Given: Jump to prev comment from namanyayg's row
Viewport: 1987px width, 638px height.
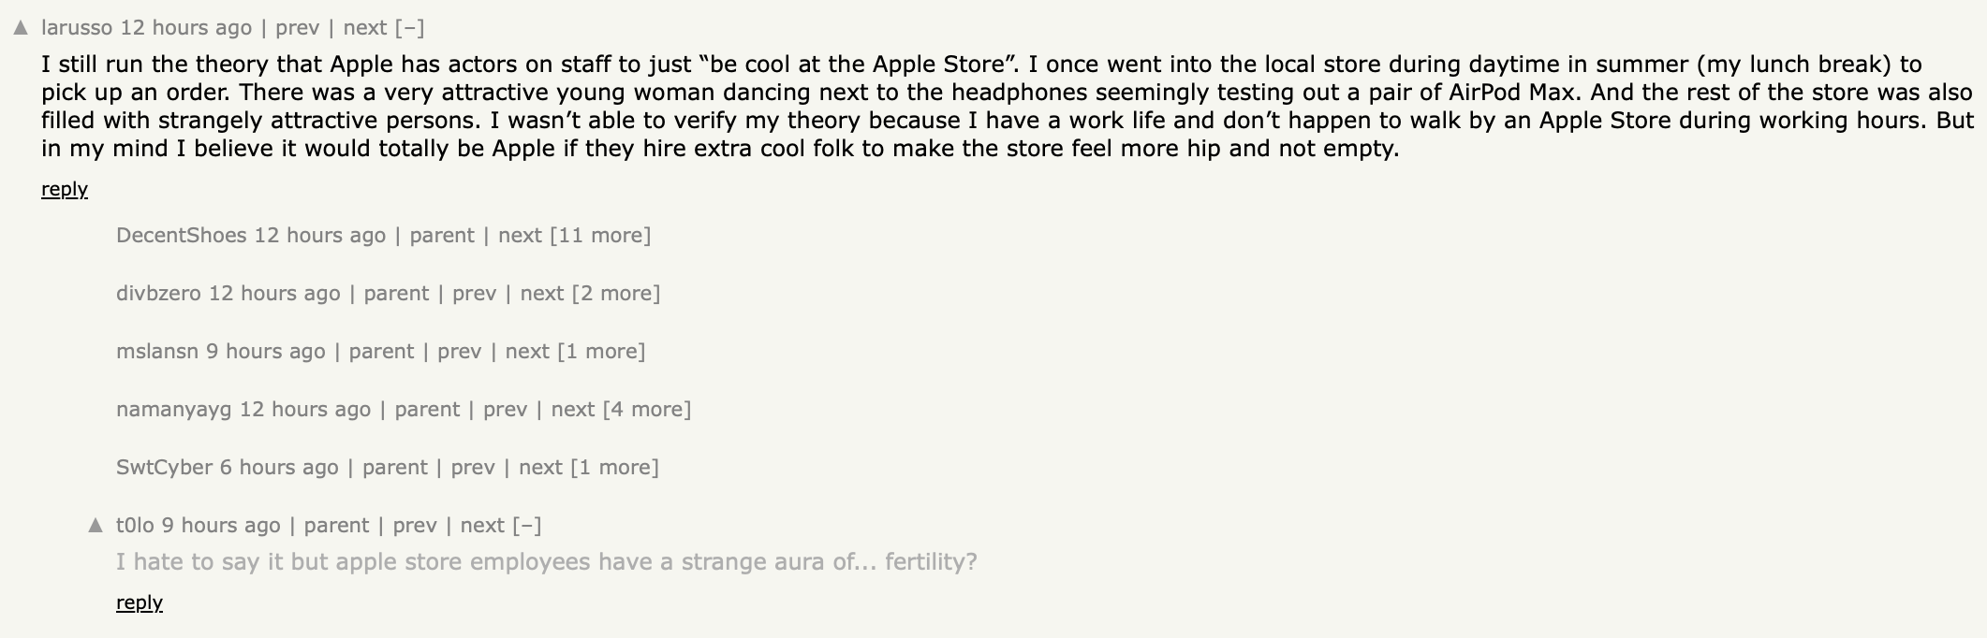Looking at the screenshot, I should (506, 410).
